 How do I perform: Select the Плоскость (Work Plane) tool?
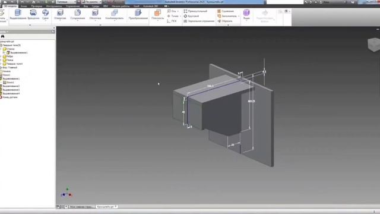pos(157,14)
